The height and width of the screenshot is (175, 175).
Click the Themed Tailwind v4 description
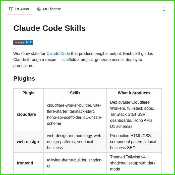pos(134,163)
